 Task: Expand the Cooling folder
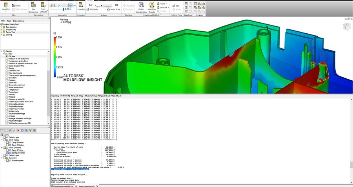click(x=2, y=34)
